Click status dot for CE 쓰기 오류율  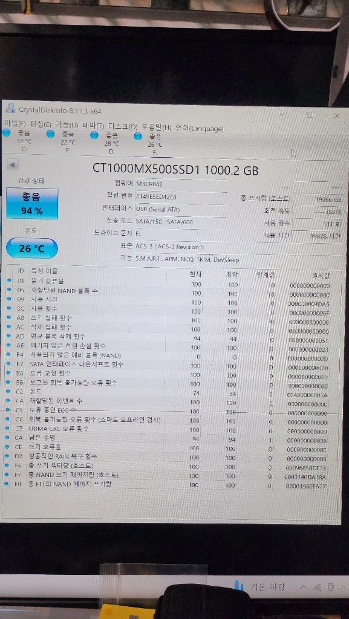tap(8, 447)
